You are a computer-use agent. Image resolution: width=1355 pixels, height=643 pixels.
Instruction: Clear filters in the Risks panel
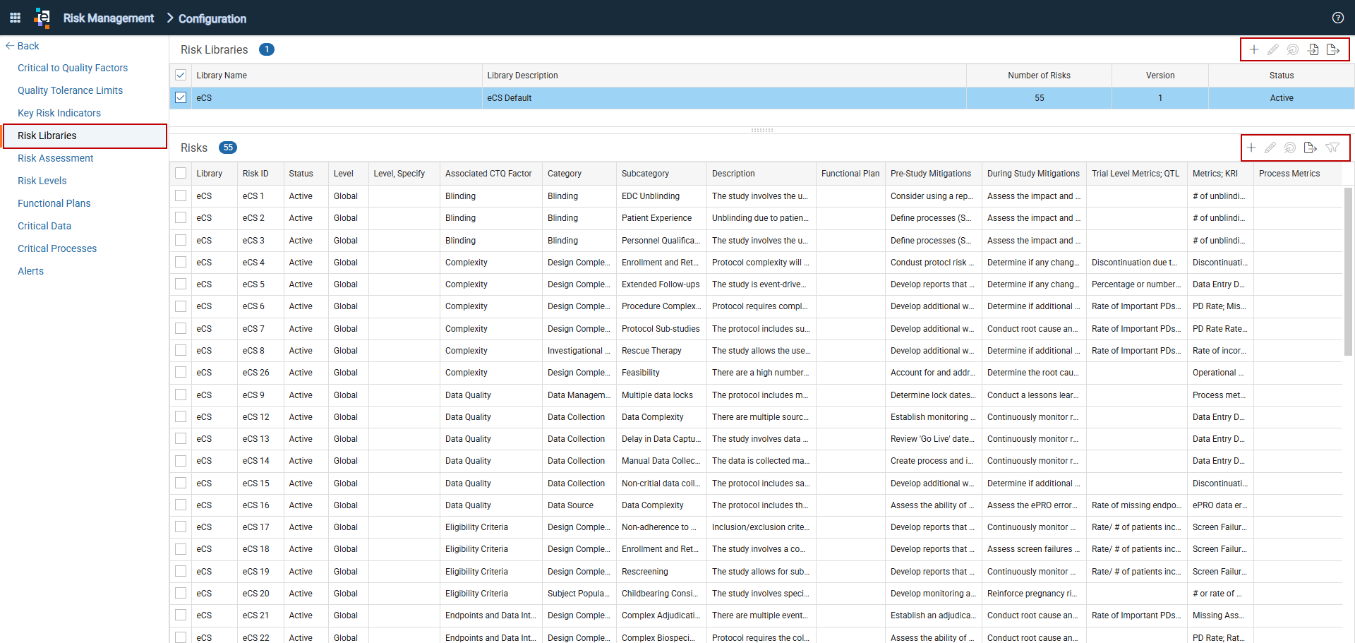pyautogui.click(x=1332, y=148)
